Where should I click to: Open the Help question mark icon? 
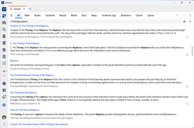[x=4, y=84]
